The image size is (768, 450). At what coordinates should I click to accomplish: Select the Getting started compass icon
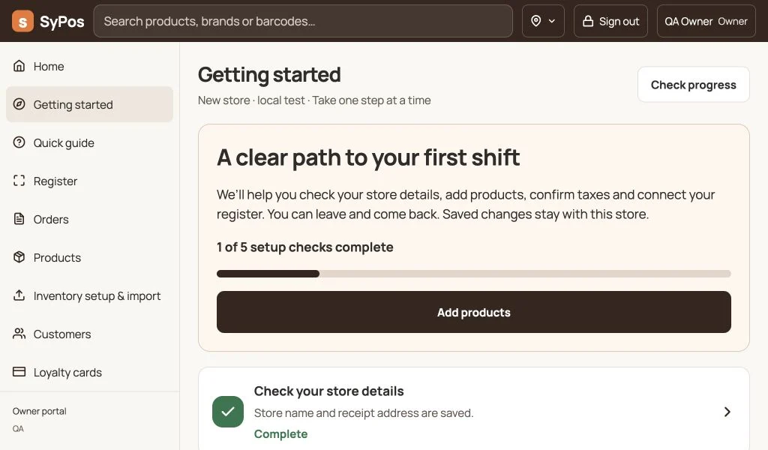click(x=19, y=103)
